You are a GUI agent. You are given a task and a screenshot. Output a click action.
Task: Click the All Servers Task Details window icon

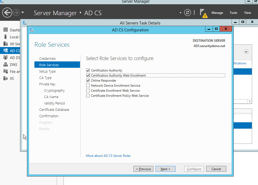pyautogui.click(x=25, y=23)
